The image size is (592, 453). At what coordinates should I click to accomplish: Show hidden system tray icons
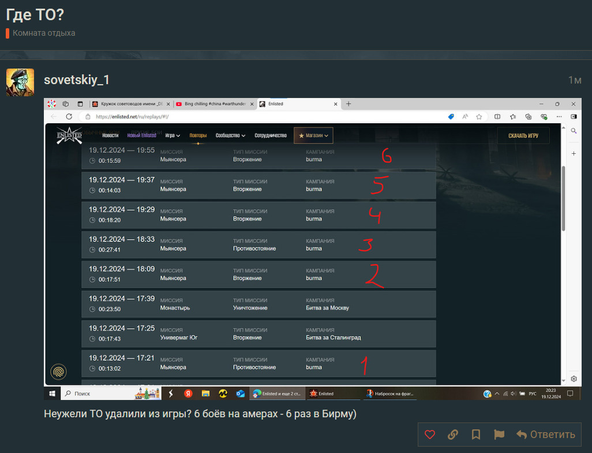point(497,394)
